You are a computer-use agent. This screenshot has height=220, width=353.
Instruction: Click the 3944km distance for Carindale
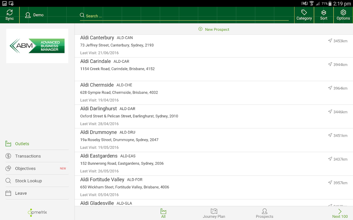340,65
